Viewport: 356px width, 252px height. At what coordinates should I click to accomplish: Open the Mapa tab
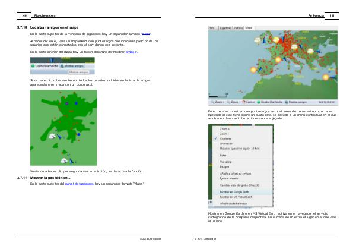pyautogui.click(x=249, y=27)
